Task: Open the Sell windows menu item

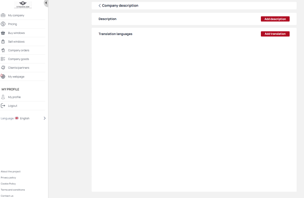Action: [x=23, y=42]
